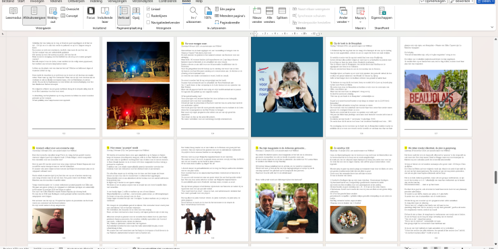Select the Weblay-out view icon

52,15
